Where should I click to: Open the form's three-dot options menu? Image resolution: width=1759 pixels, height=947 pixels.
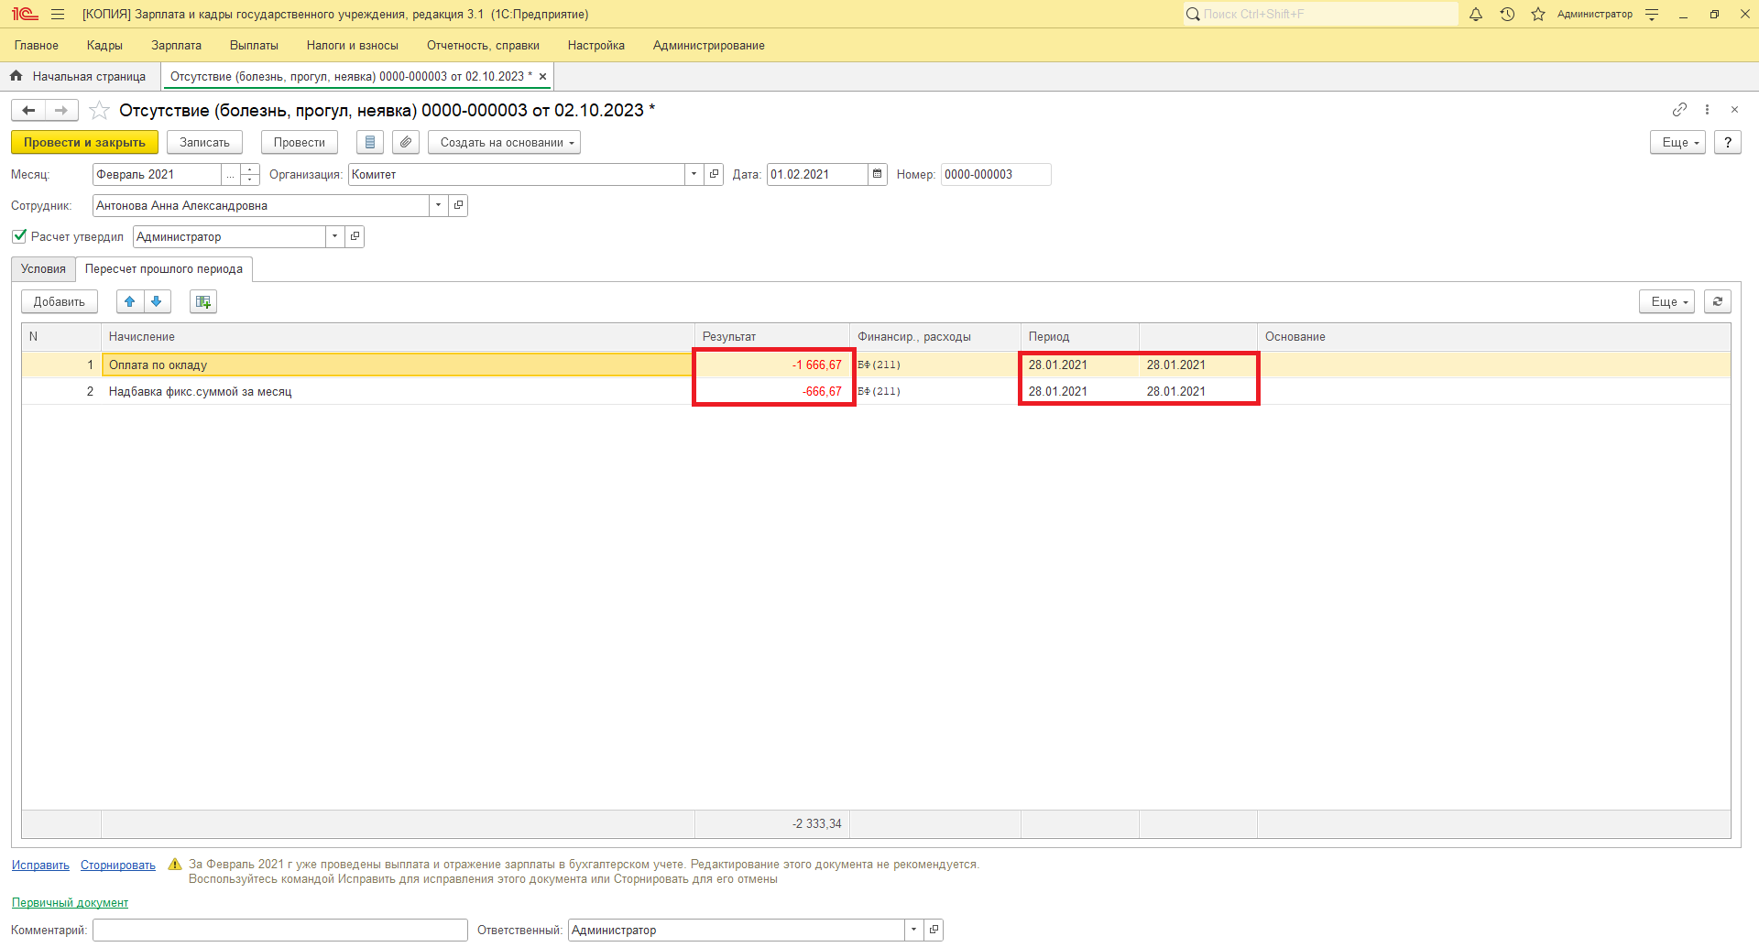click(x=1707, y=110)
